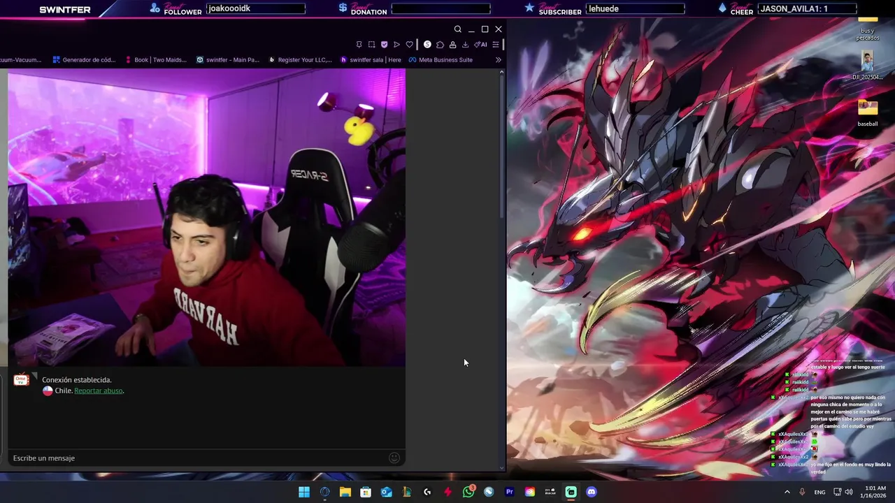Switch the ENG input language
Screen dimensions: 895x503
(x=819, y=492)
